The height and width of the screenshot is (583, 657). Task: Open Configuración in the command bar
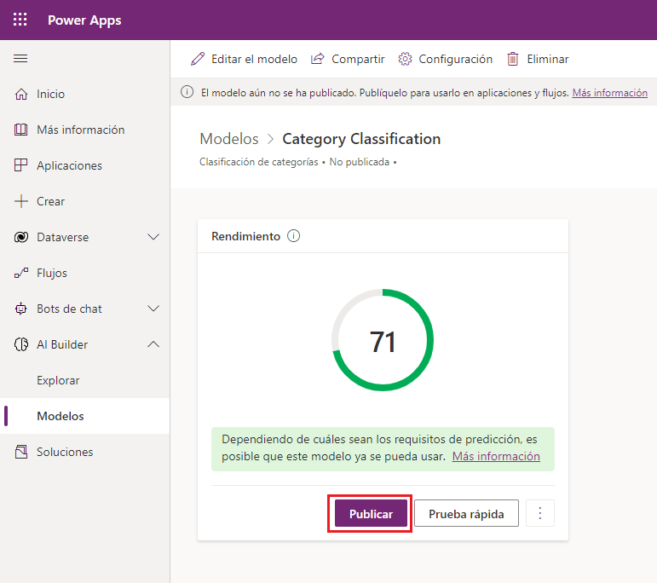click(446, 59)
